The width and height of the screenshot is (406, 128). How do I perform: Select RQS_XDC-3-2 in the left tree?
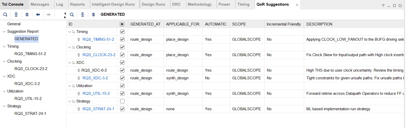click(27, 84)
